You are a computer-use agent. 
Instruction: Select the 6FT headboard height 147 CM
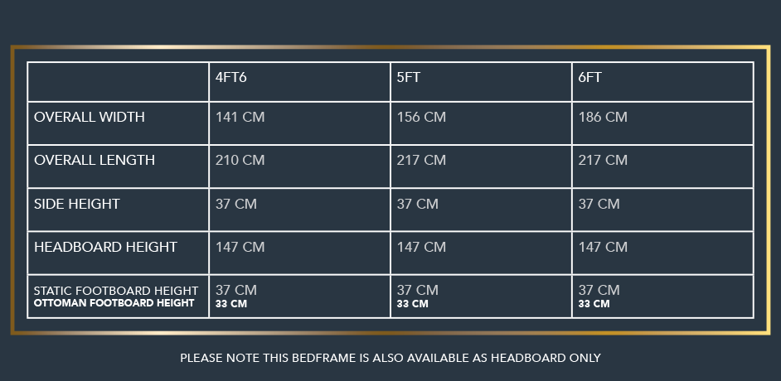coord(603,247)
